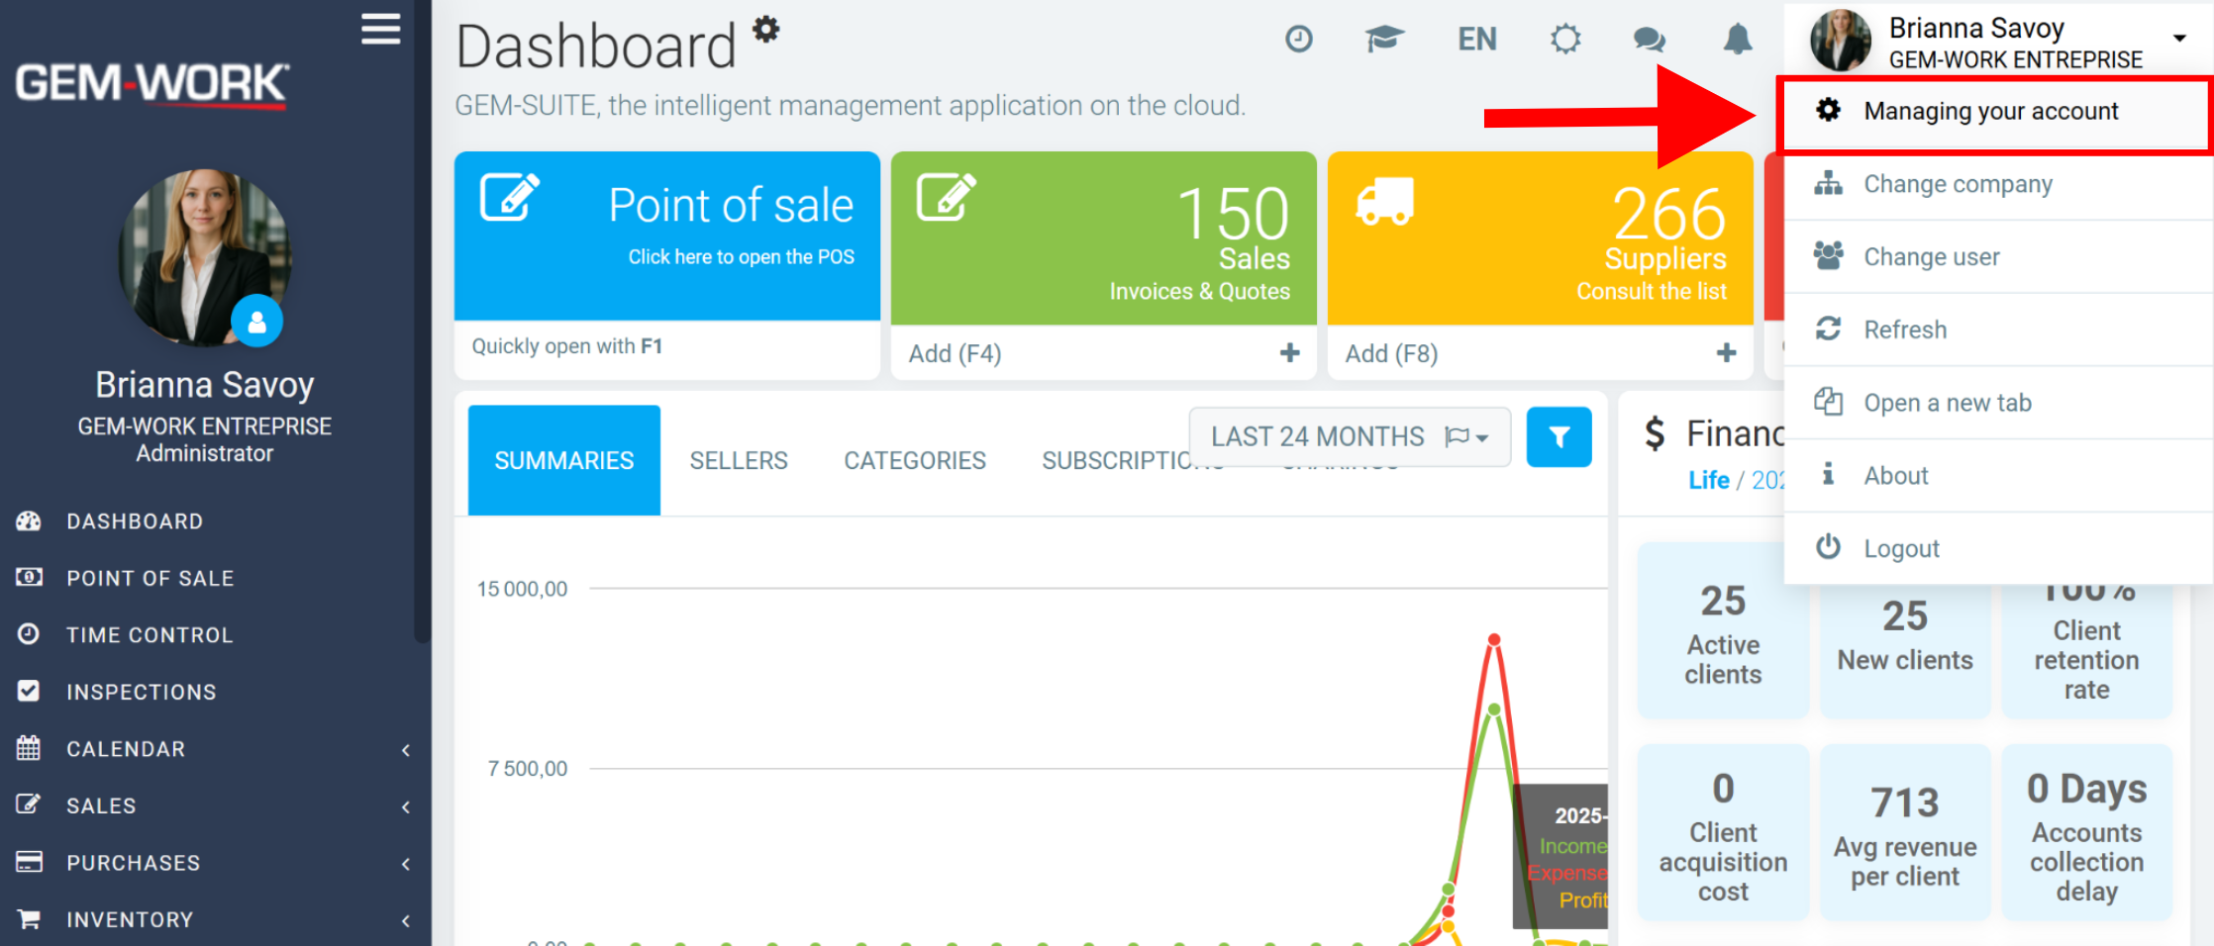Click the graduation cap training icon

(1384, 40)
